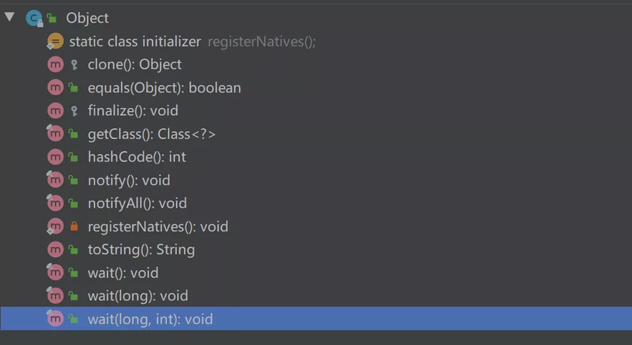
Task: Click the method icon for getClass()
Action: (55, 134)
